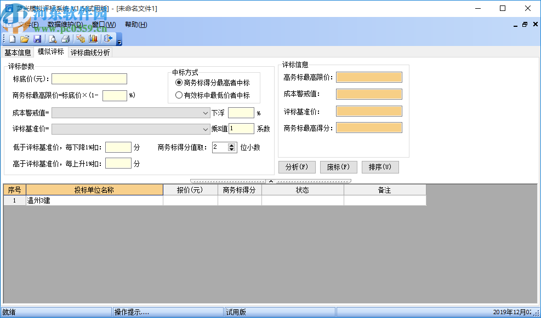541x318 pixels.
Task: Increase decimal places with spinner up arrow
Action: [231, 144]
